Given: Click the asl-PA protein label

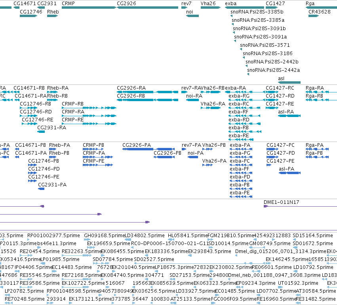Looking at the screenshot, I should (286, 169).
